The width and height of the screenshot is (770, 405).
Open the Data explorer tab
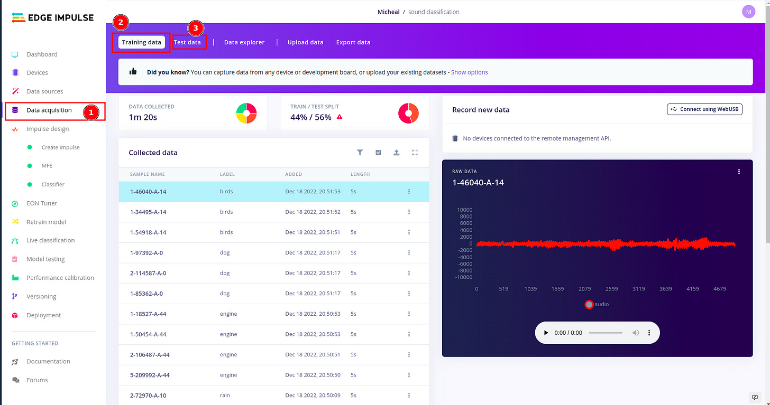coord(244,42)
